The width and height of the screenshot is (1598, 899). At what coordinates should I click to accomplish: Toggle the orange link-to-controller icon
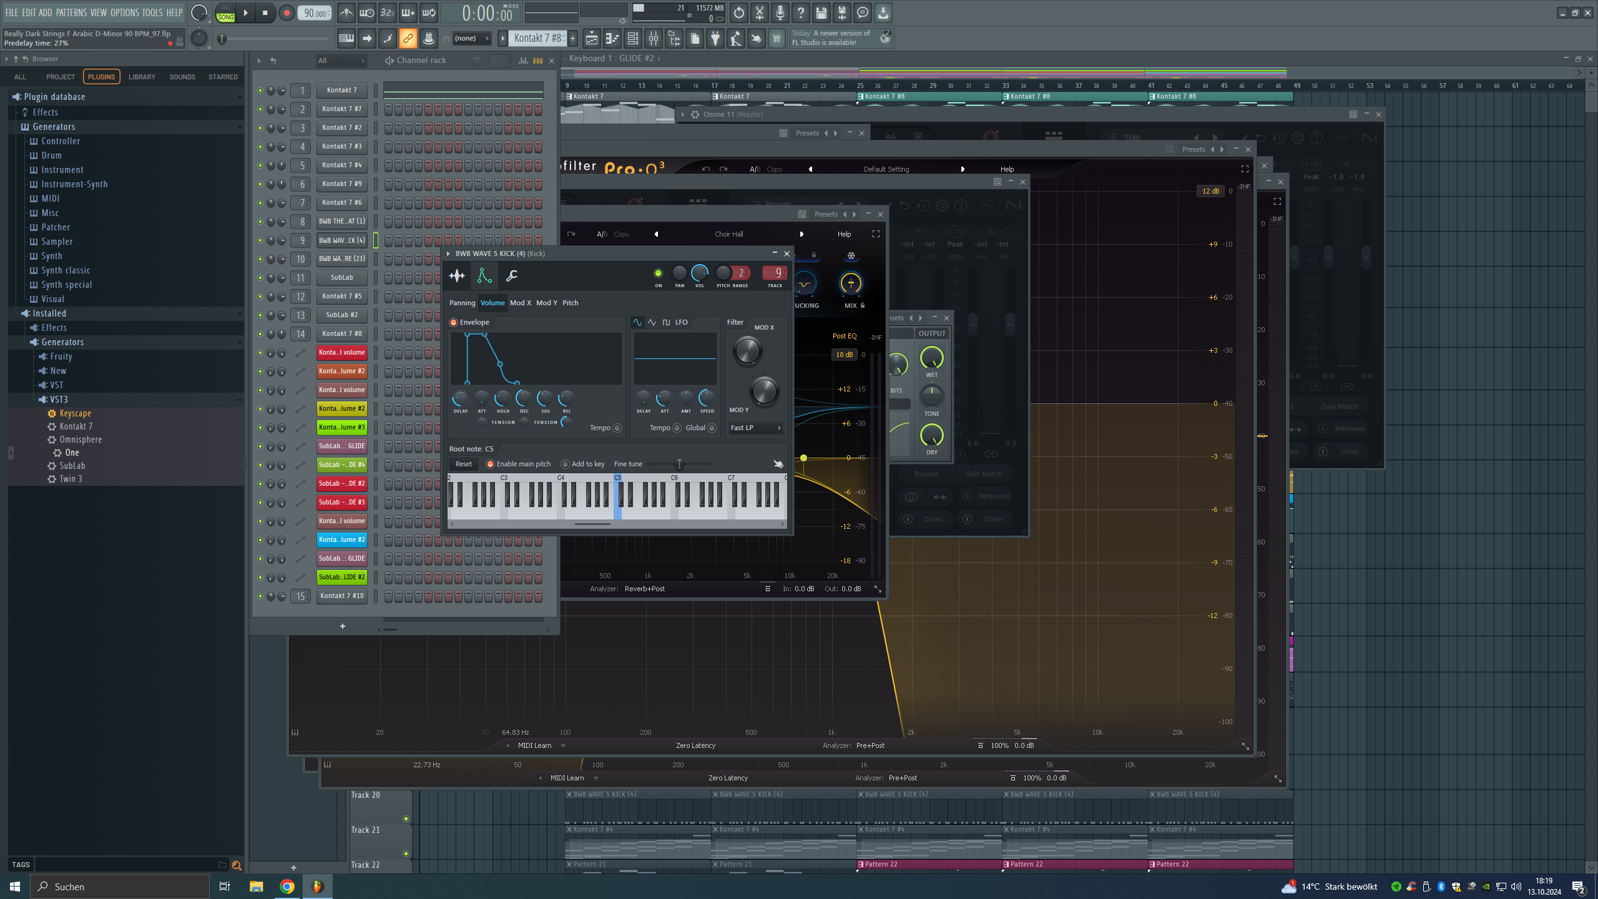coord(408,39)
